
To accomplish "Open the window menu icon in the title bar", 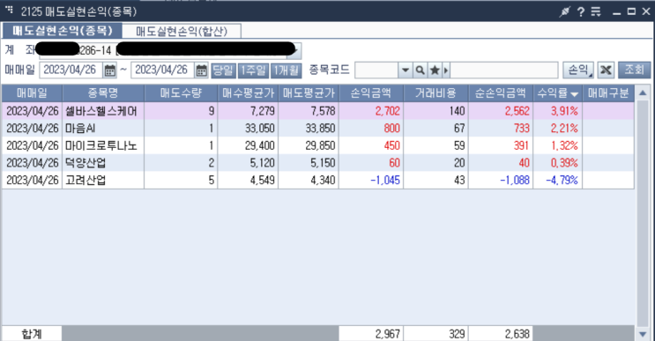I will pos(596,11).
